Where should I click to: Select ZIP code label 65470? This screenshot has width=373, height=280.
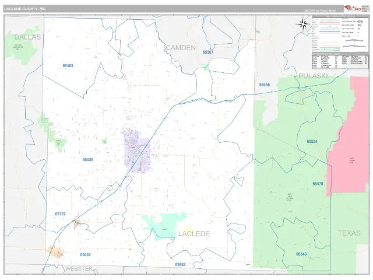[x=318, y=184]
